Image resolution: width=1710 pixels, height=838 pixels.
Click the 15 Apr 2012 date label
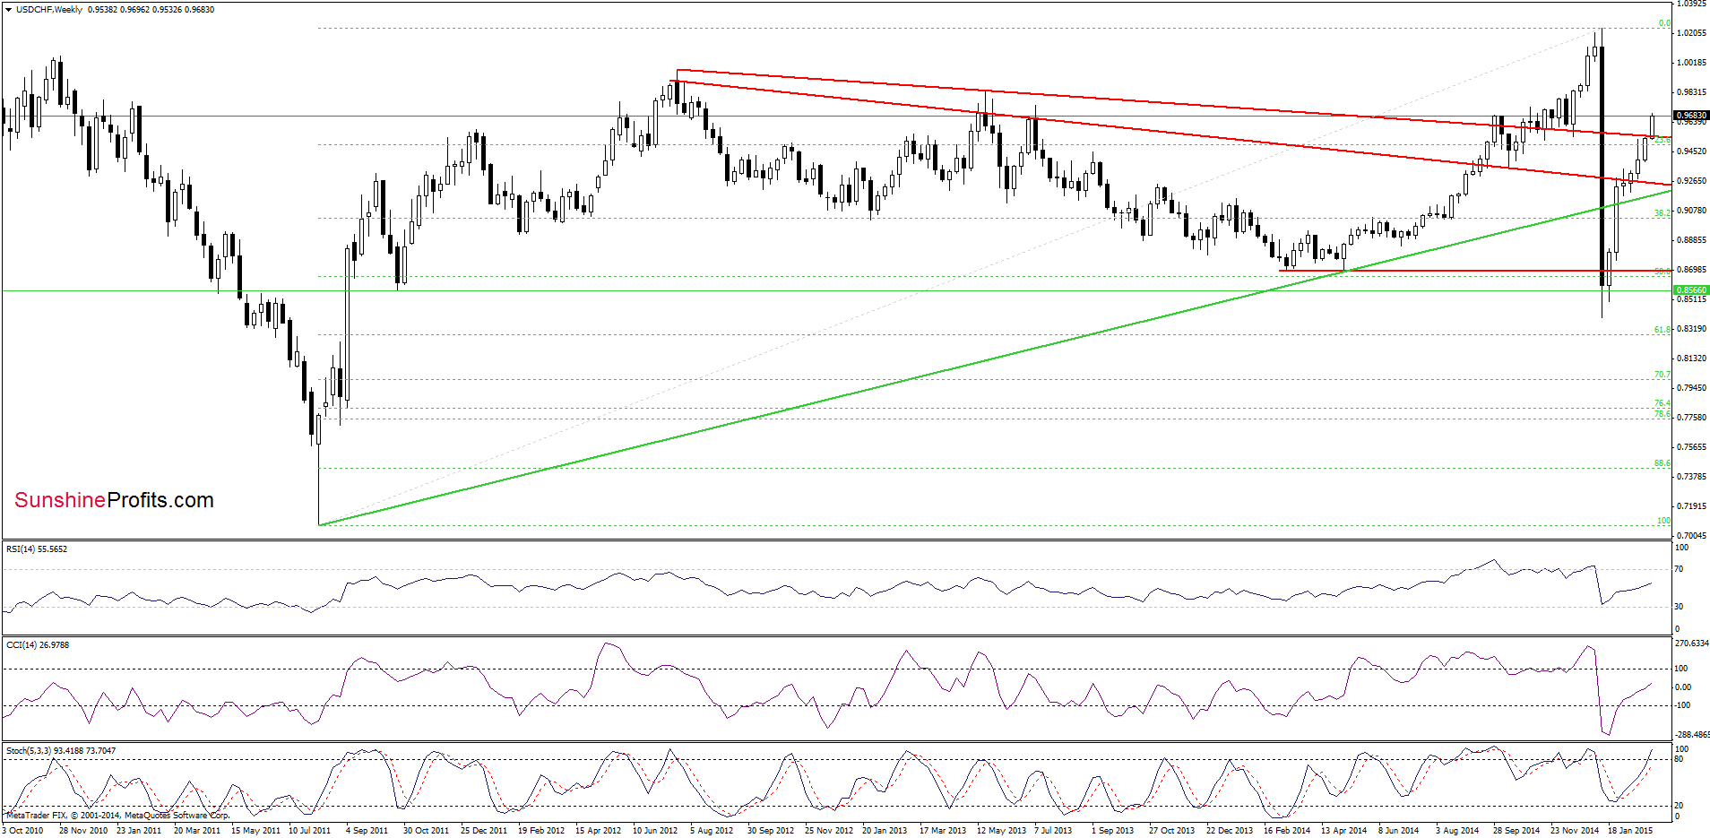pos(598,831)
